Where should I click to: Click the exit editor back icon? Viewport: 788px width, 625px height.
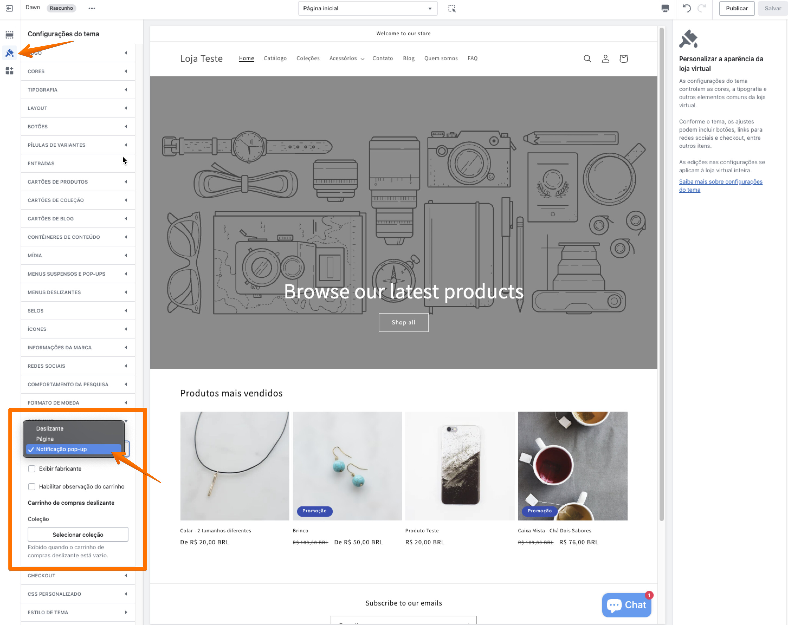click(9, 8)
